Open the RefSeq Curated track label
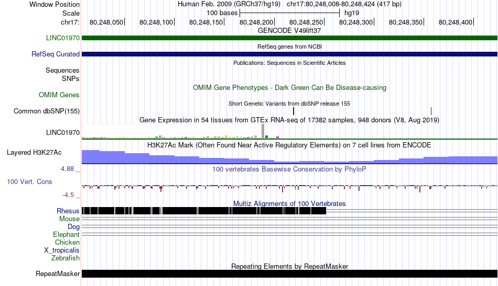The height and width of the screenshot is (286, 498). (55, 54)
